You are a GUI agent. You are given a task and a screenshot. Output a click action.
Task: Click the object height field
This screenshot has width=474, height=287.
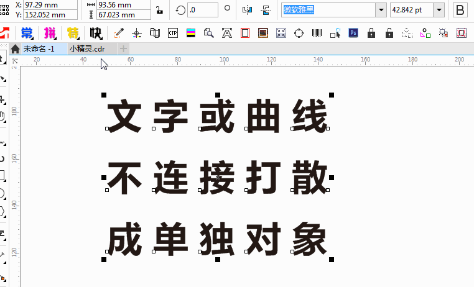[124, 14]
